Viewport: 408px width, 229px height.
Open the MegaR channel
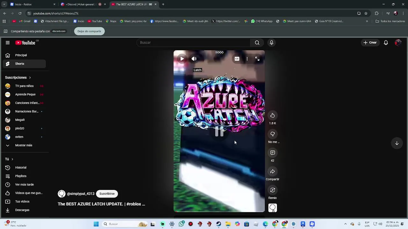pos(24,120)
